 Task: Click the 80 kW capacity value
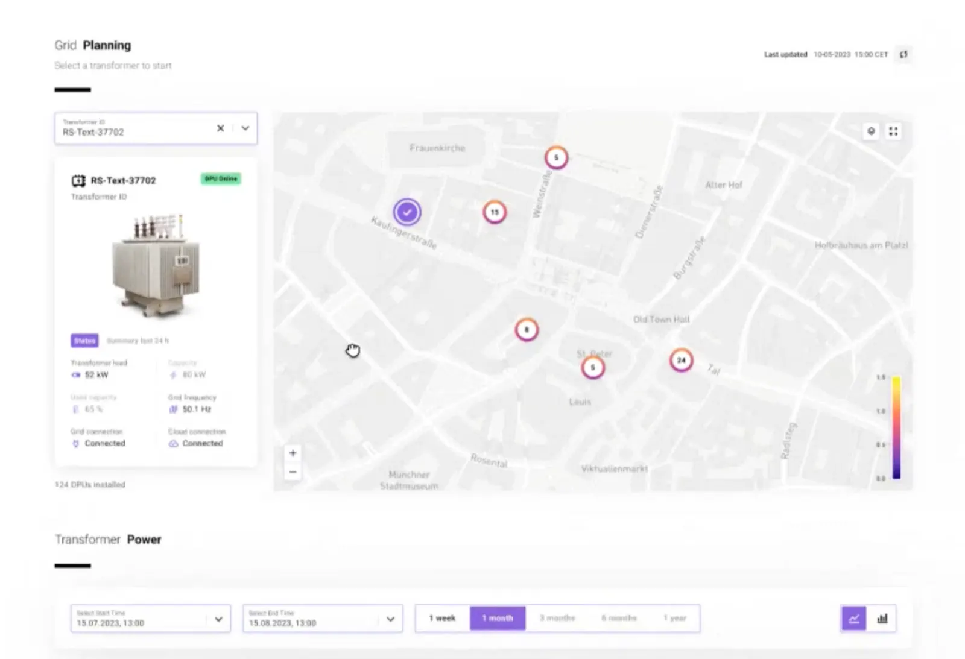point(194,375)
